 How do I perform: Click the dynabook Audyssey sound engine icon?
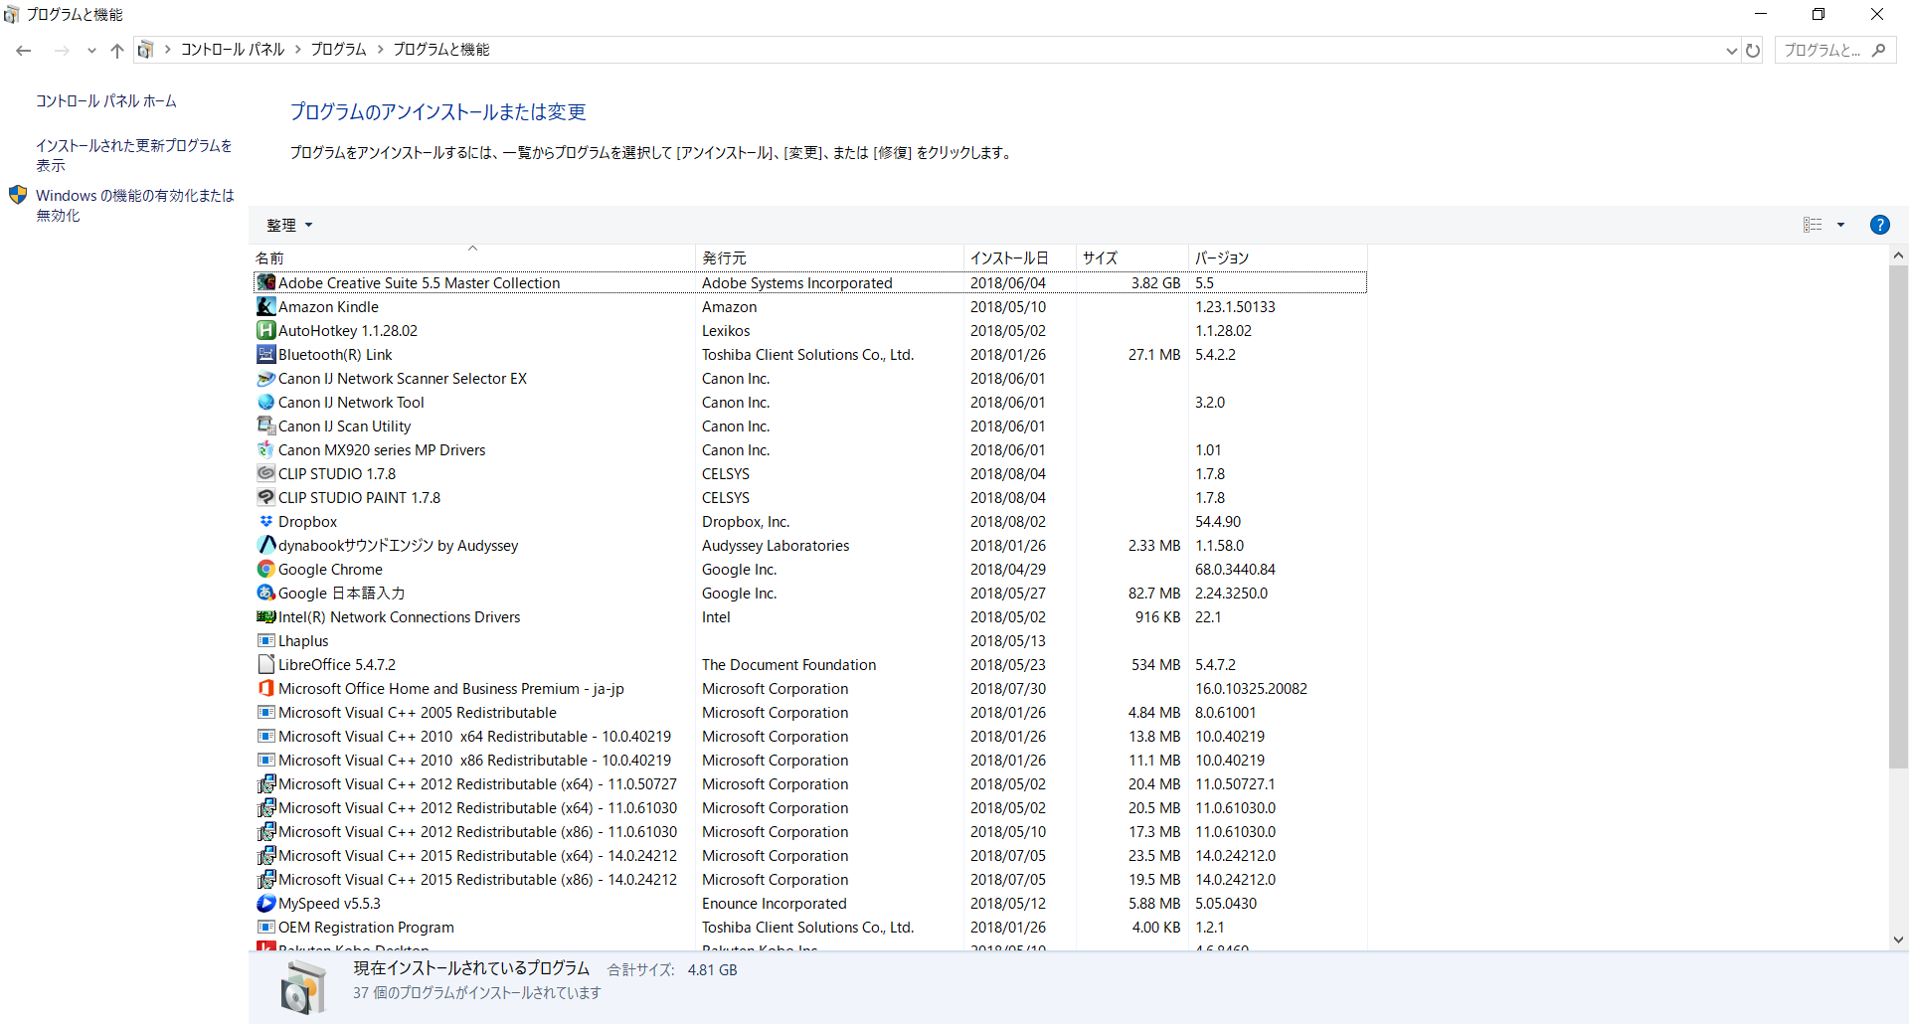[265, 546]
